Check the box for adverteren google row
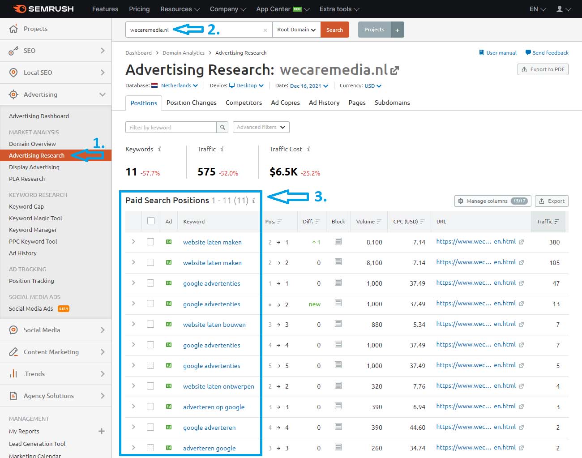 (150, 448)
